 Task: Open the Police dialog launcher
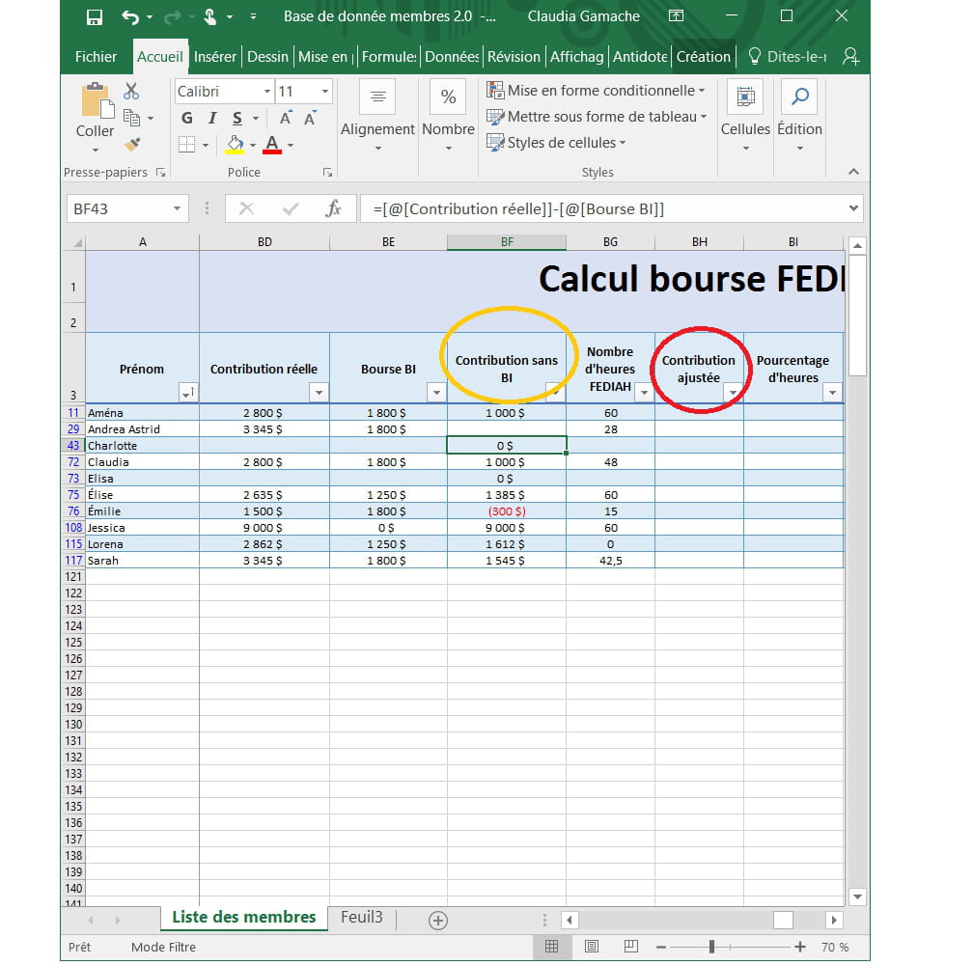[327, 173]
